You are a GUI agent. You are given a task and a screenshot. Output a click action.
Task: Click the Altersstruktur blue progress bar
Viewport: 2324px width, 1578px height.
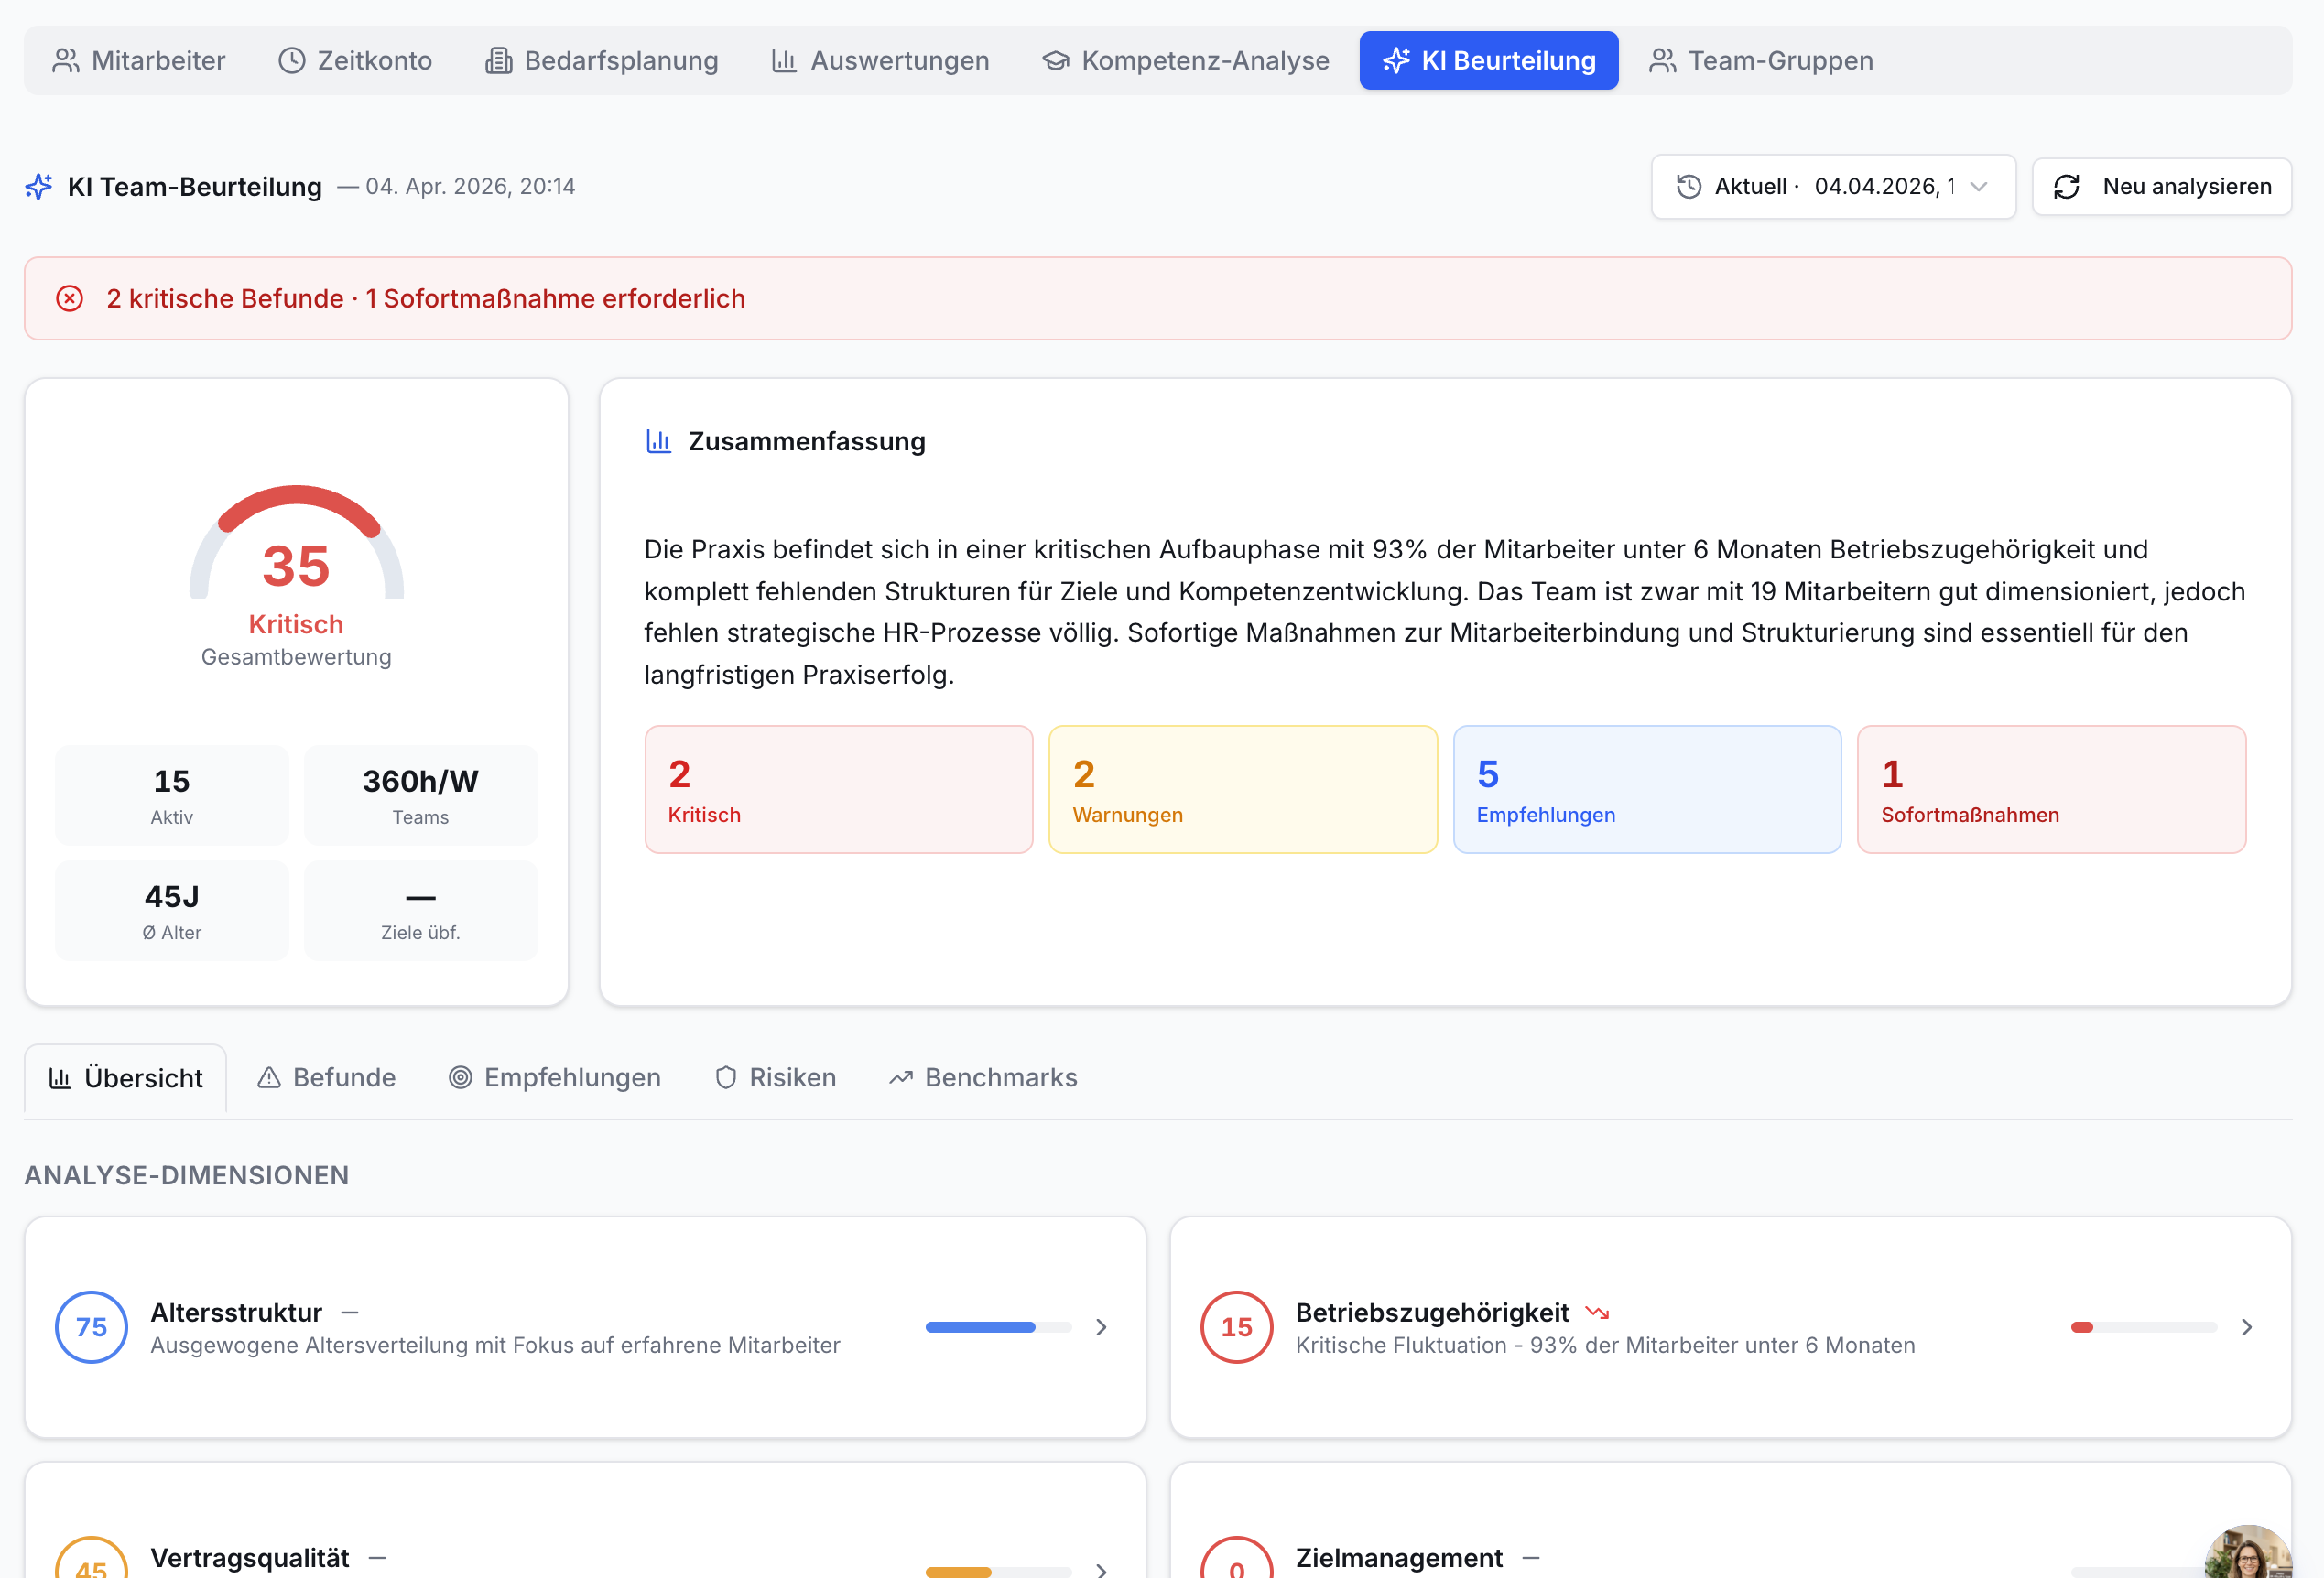click(998, 1327)
